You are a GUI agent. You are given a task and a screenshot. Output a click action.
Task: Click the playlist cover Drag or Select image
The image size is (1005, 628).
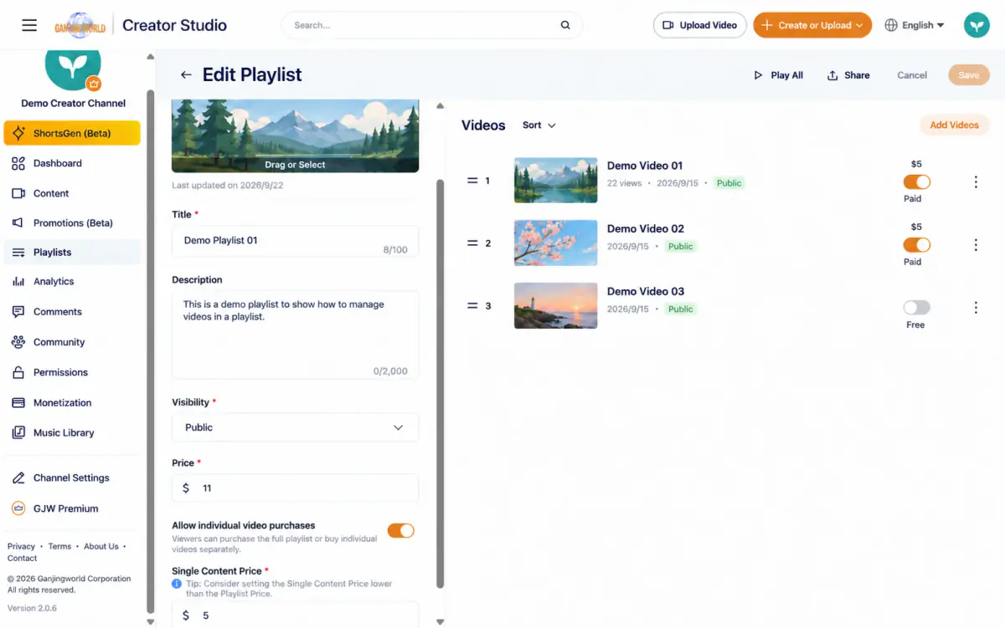point(295,136)
